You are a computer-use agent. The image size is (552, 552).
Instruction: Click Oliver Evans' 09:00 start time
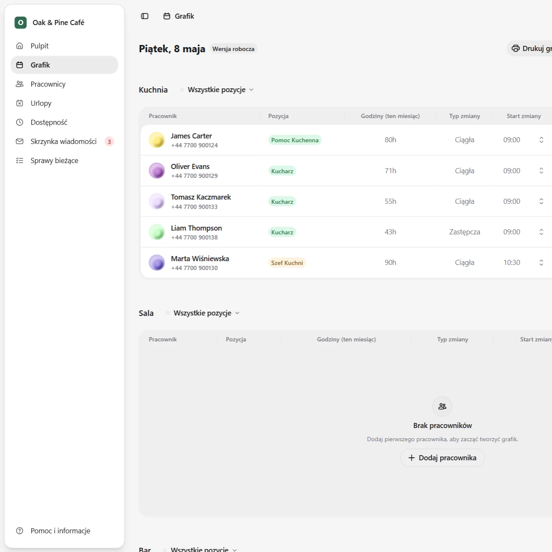[512, 171]
